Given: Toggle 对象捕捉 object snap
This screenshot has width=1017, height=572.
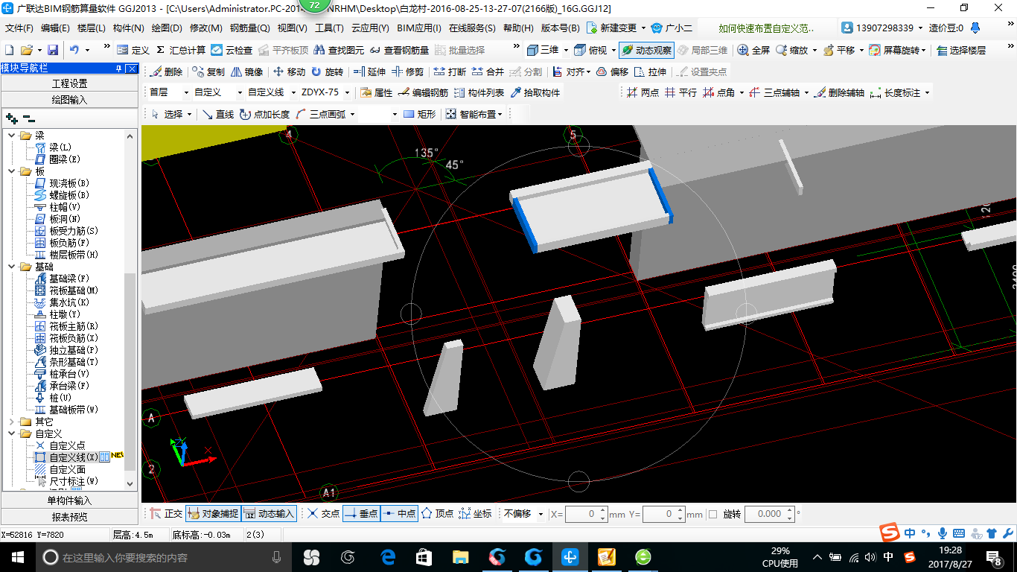Looking at the screenshot, I should point(213,514).
